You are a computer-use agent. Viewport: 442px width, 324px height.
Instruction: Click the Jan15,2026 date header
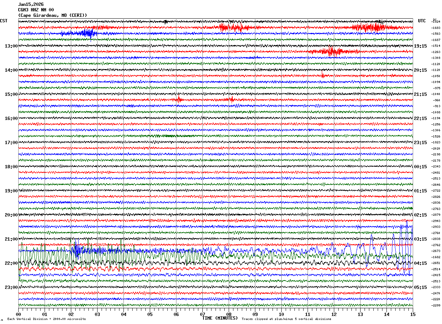pos(31,4)
